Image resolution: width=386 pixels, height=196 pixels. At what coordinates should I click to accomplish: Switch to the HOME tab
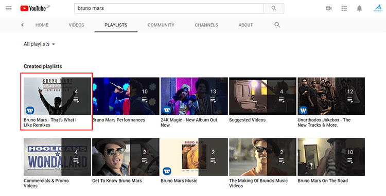[x=42, y=25]
